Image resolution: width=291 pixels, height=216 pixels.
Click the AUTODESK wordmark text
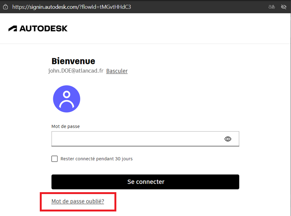point(43,28)
